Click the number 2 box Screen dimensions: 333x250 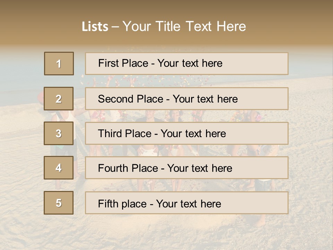pyautogui.click(x=59, y=99)
